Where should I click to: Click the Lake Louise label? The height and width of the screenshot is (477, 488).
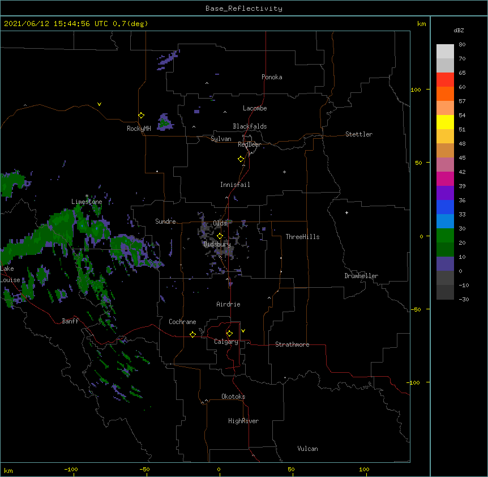tap(9, 274)
